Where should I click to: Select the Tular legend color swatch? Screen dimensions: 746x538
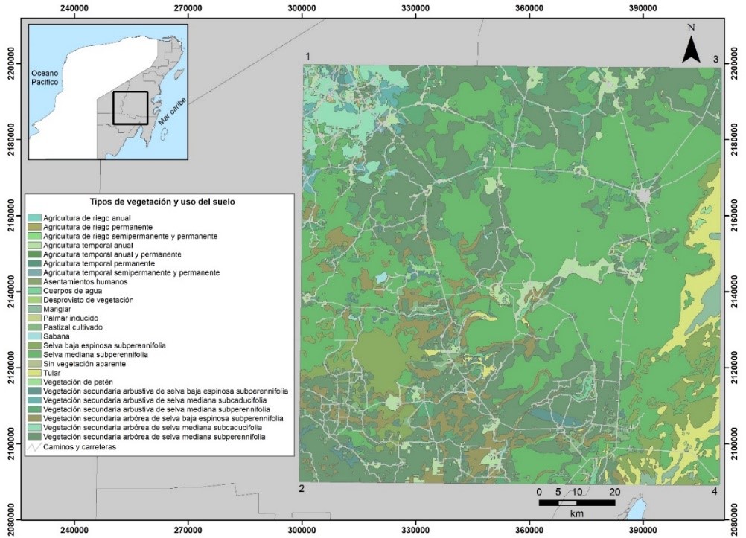(x=35, y=373)
